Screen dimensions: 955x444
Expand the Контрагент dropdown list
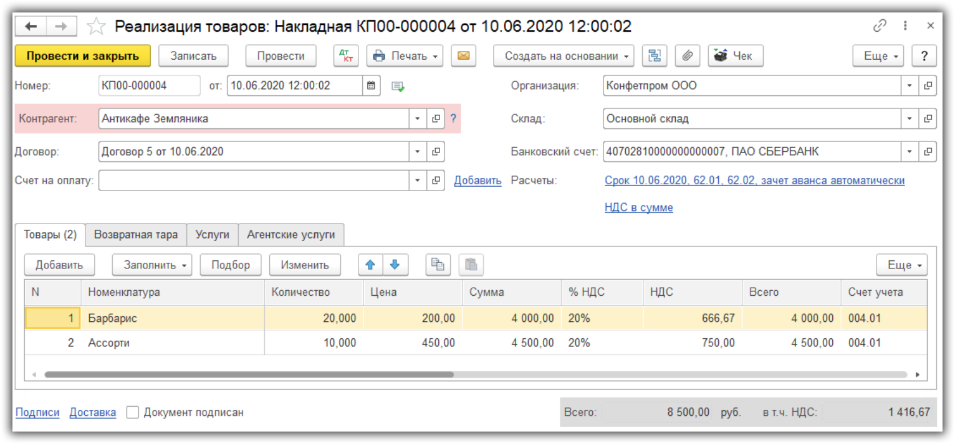tap(417, 118)
